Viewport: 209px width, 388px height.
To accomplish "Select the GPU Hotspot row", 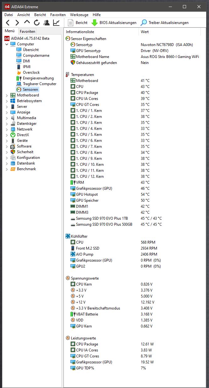I will (x=132, y=194).
